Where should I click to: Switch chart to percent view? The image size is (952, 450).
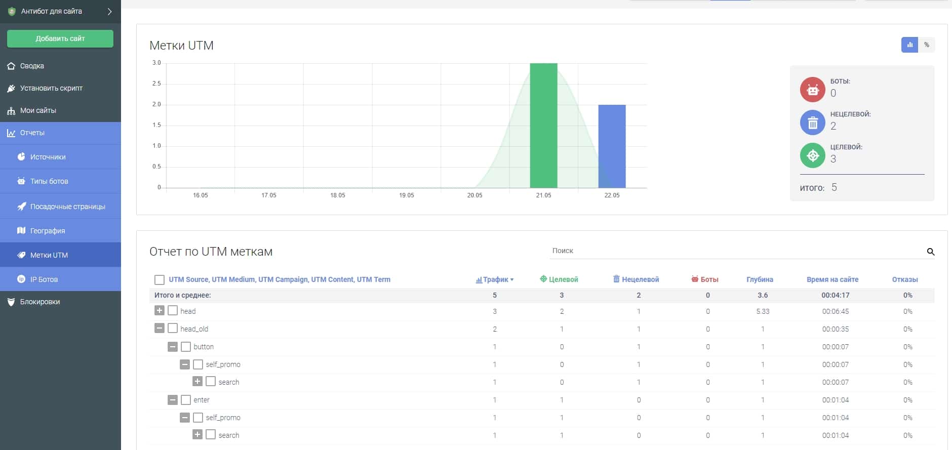[x=927, y=45]
